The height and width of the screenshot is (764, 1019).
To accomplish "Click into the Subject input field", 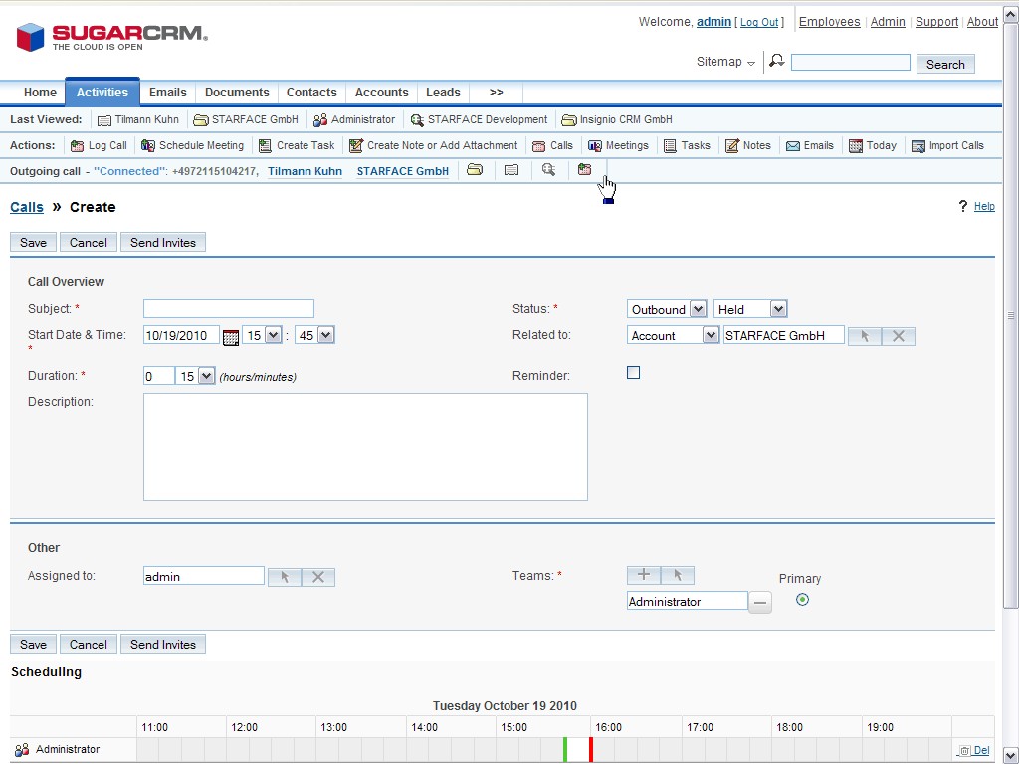I will [x=228, y=309].
